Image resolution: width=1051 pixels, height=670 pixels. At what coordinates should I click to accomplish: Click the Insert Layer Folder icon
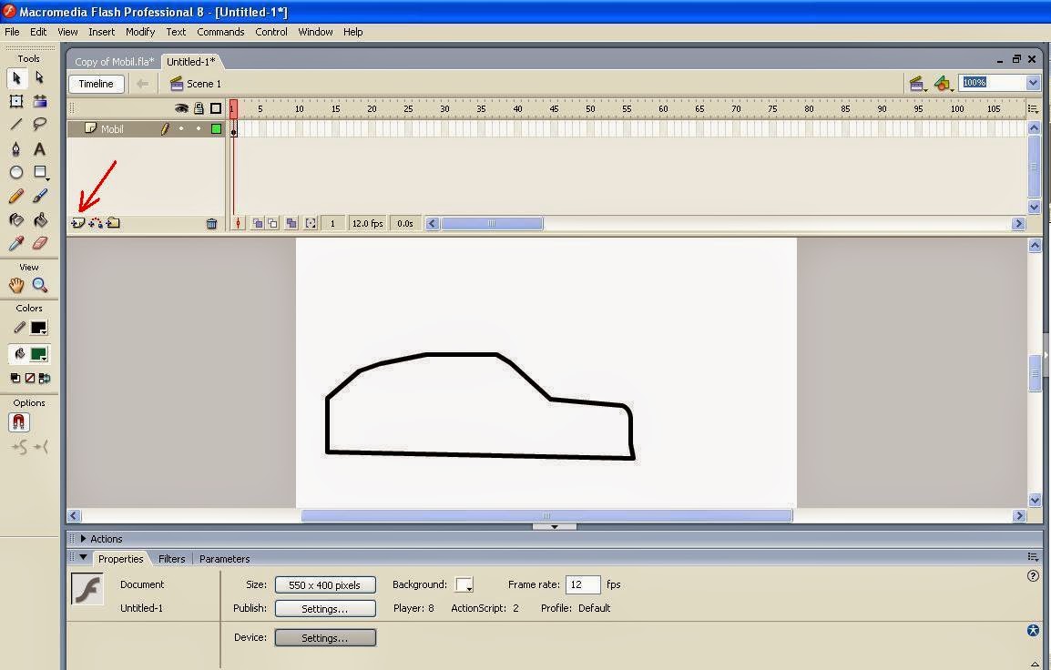113,223
